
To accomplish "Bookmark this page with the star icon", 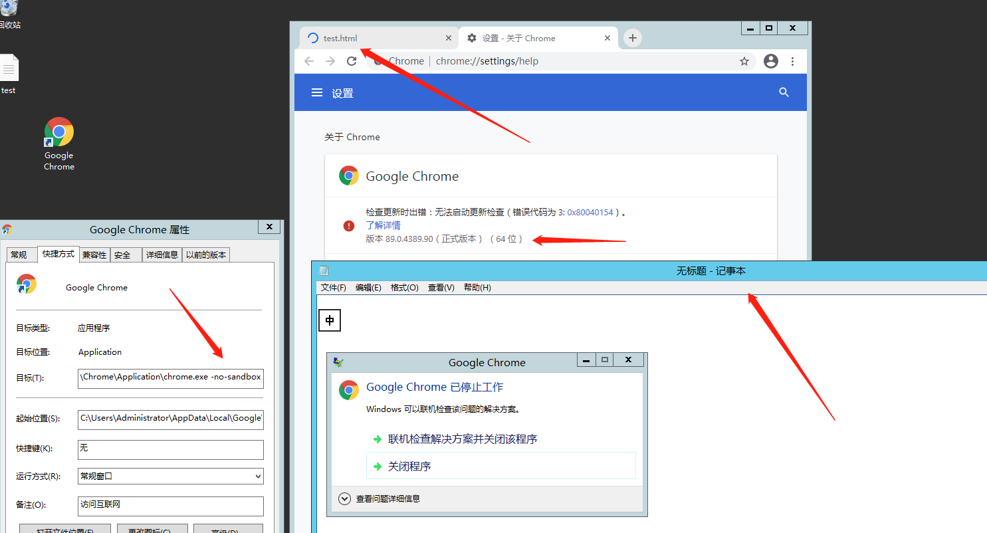I will tap(744, 61).
